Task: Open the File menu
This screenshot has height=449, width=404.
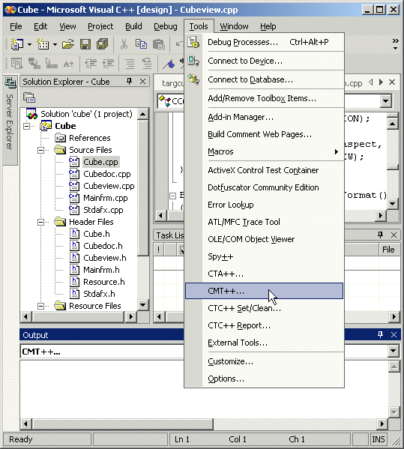Action: coord(16,26)
